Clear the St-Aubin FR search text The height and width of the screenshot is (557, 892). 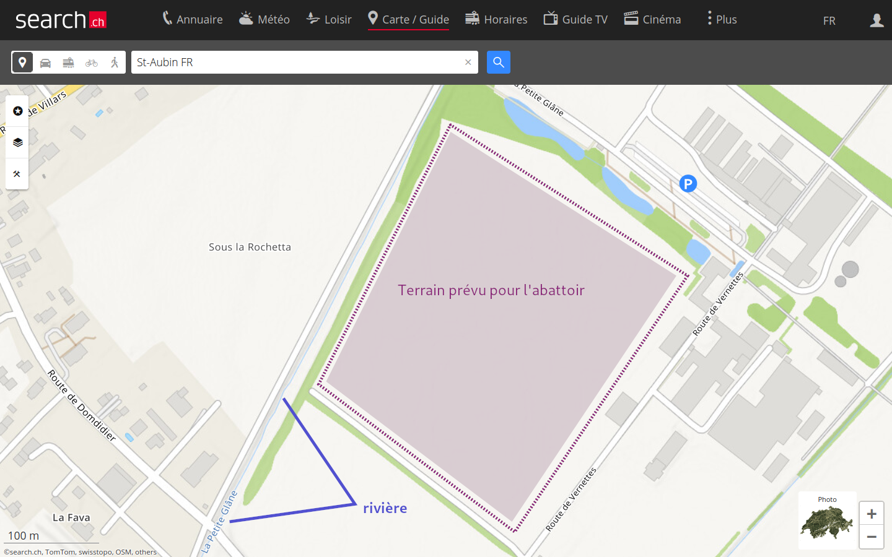coord(468,63)
